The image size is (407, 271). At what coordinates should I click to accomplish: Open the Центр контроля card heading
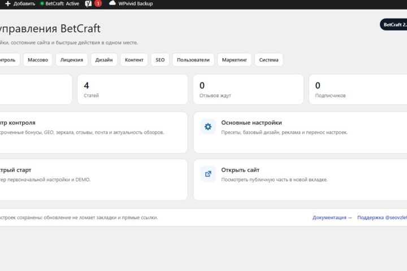pos(18,123)
